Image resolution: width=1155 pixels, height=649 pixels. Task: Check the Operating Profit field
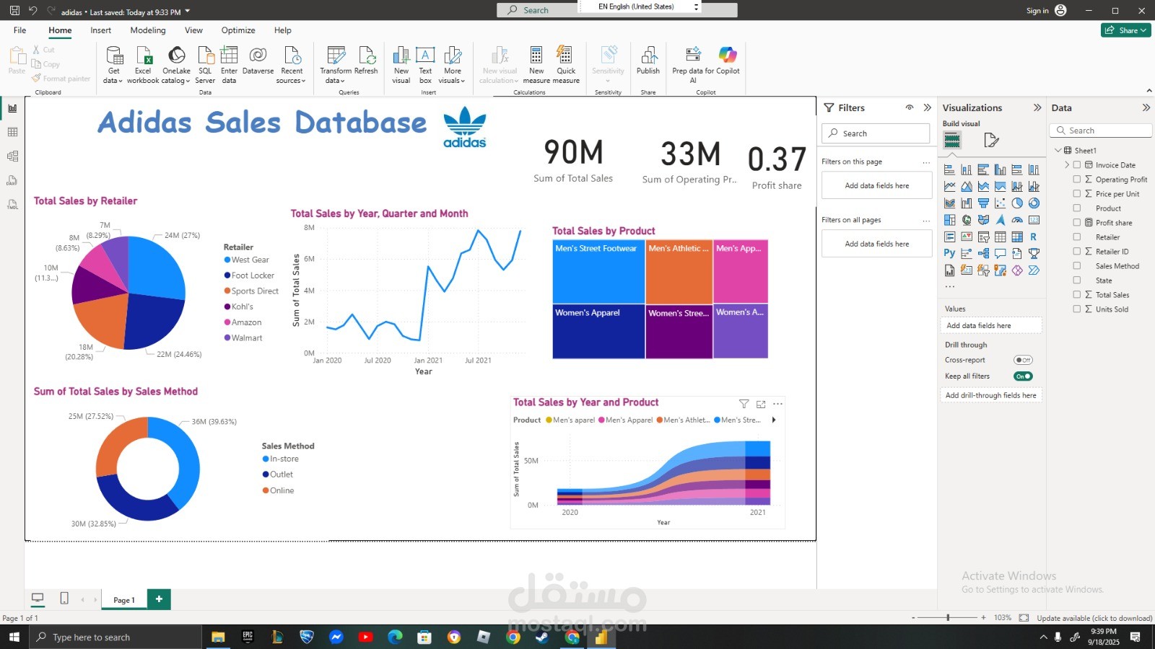(1077, 180)
